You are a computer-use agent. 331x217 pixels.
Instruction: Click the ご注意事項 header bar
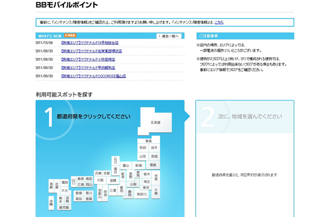(245, 36)
